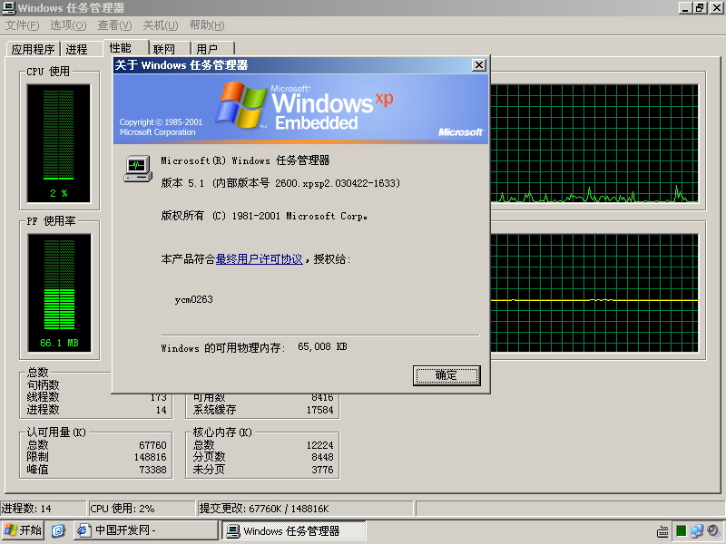The image size is (726, 544).
Task: Open the 查看(V) menu
Action: click(x=114, y=25)
